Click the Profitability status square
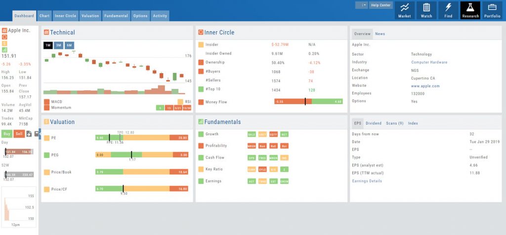The height and width of the screenshot is (235, 506). tap(201, 146)
